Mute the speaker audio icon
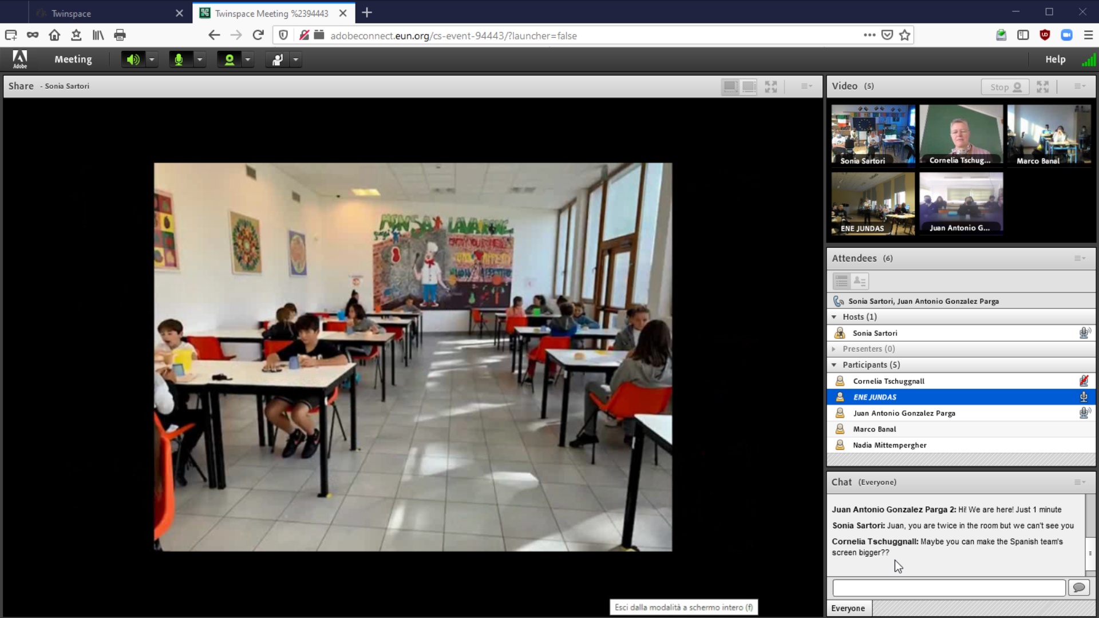This screenshot has height=618, width=1099. [x=133, y=60]
